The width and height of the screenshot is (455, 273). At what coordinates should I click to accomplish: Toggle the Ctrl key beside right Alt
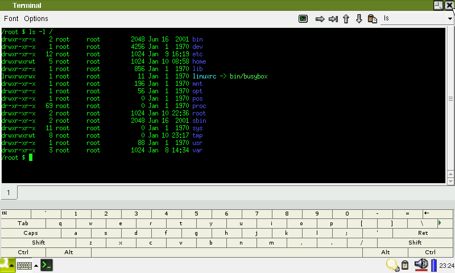[431, 253]
